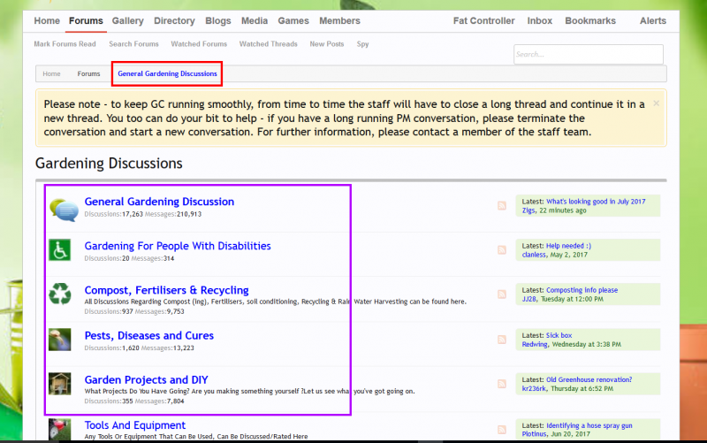Click the General Gardening Discussion speech bubbles icon
The image size is (707, 443).
pos(64,210)
